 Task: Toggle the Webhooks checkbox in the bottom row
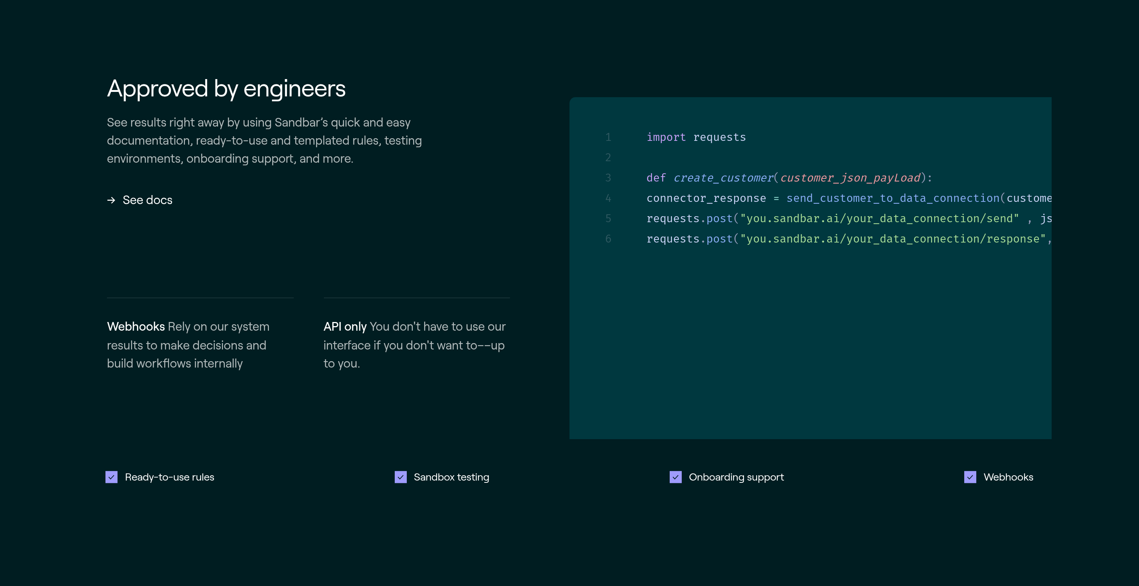(x=970, y=477)
